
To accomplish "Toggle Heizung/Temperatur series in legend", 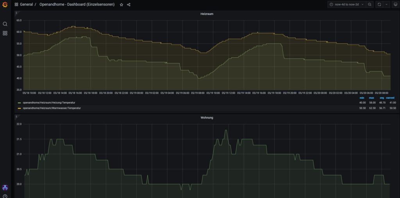I will tap(49, 103).
